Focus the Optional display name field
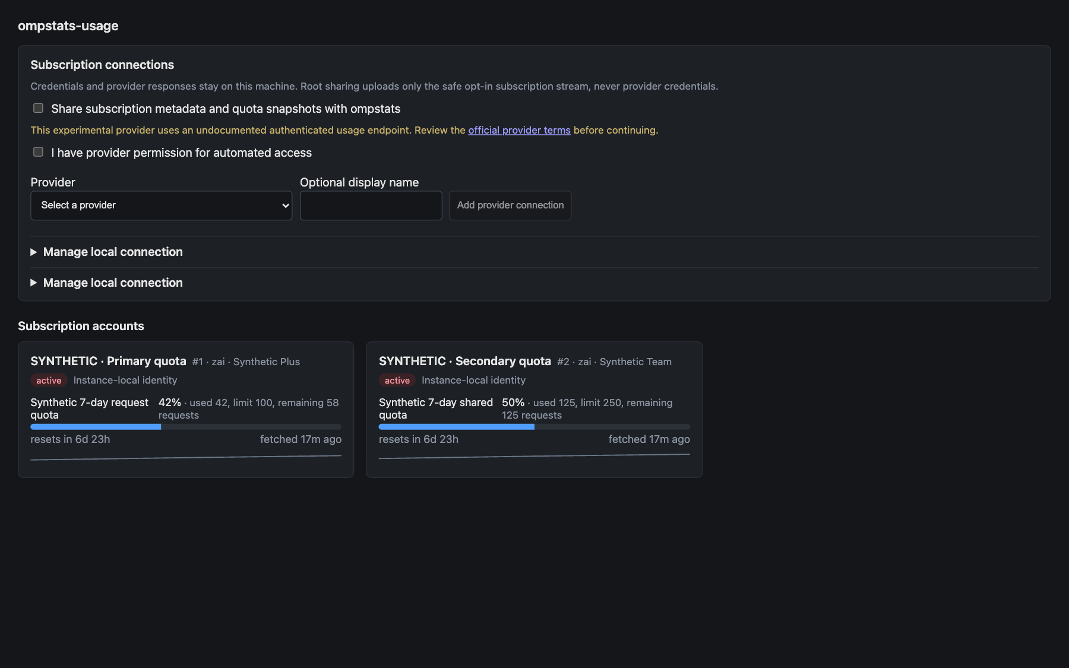Screen dimensions: 1069x668 (371, 205)
